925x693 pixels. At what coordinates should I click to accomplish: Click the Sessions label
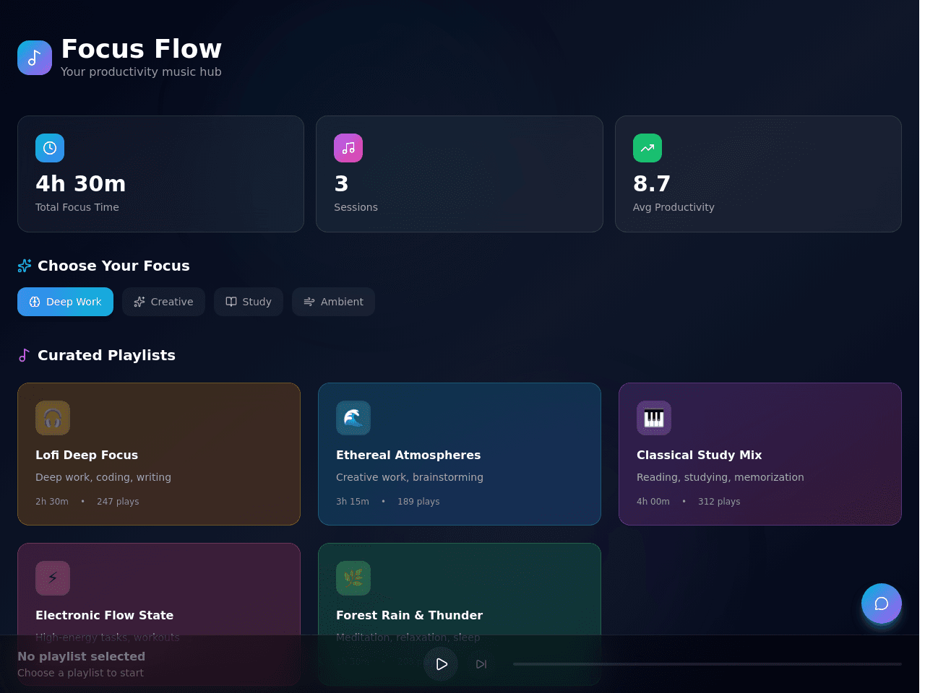pyautogui.click(x=356, y=207)
